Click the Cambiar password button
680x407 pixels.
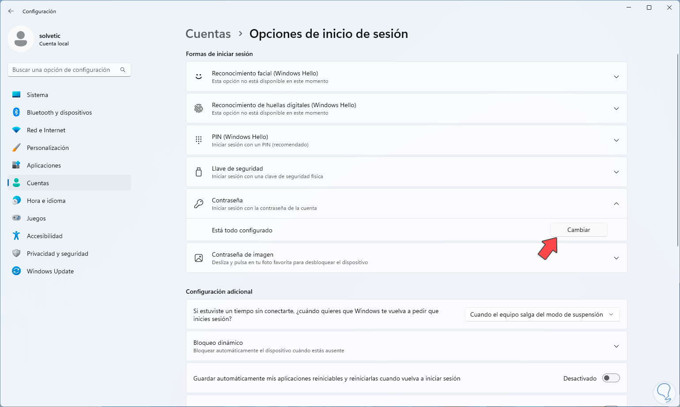pyautogui.click(x=578, y=230)
